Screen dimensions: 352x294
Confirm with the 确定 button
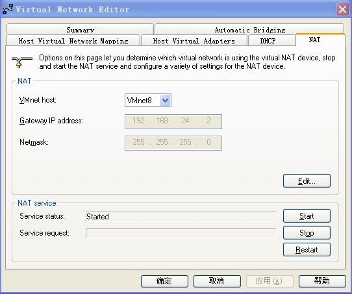pyautogui.click(x=164, y=281)
